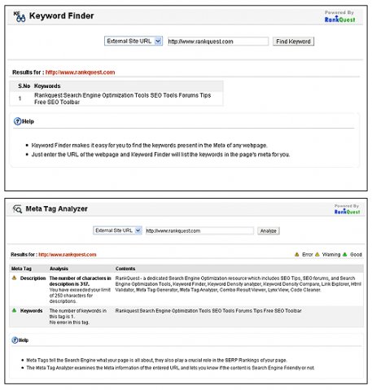This screenshot has height=390, width=372.
Task: Click the Keyword Finder URL input field
Action: point(218,42)
